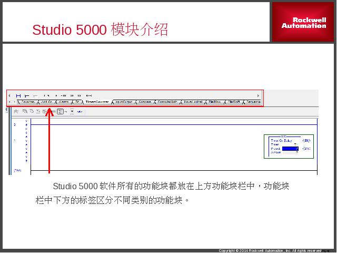Select the (End) rung
The image size is (337, 253).
17,171
